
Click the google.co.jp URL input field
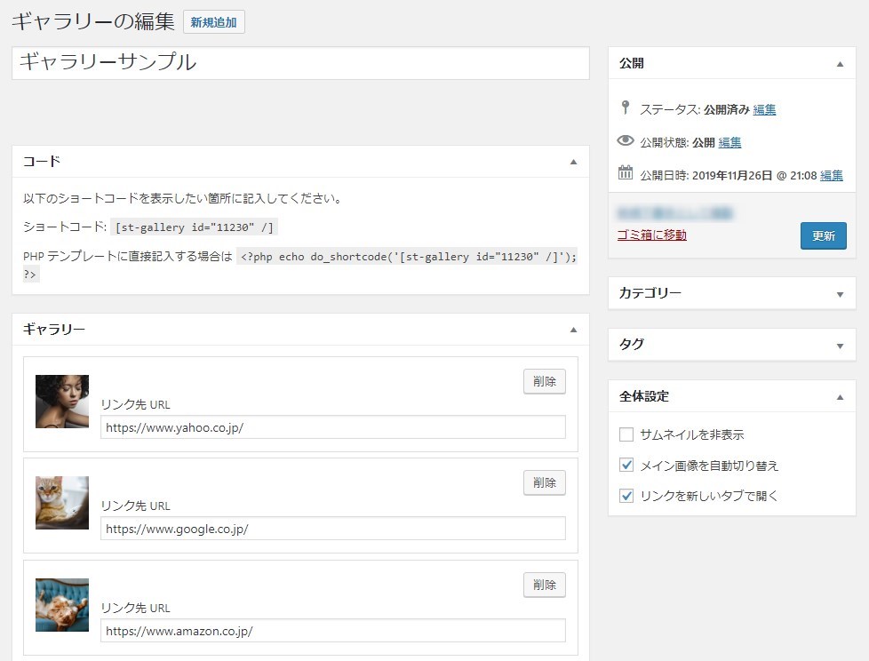tap(333, 529)
